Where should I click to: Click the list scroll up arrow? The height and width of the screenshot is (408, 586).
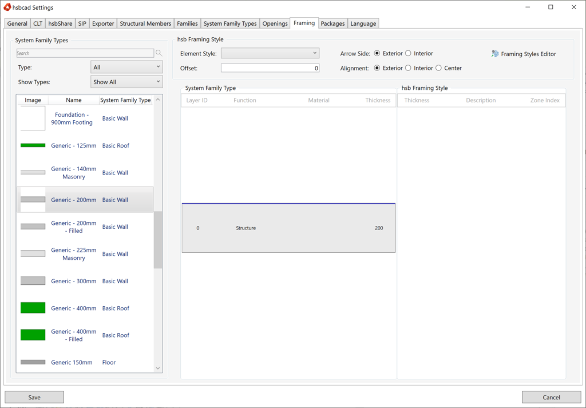pyautogui.click(x=158, y=100)
